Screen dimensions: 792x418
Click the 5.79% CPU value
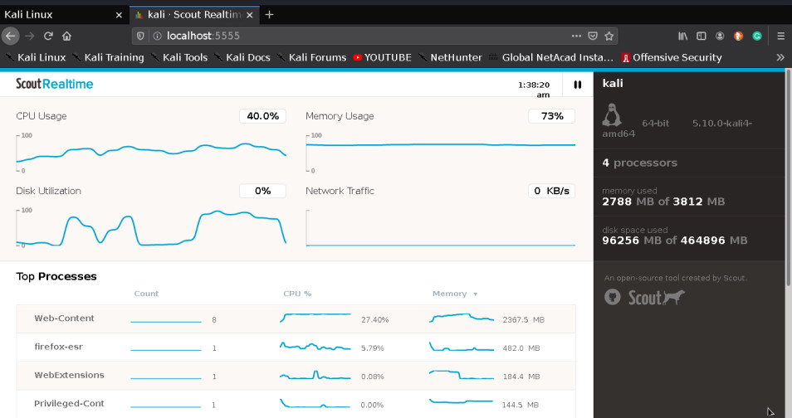[x=372, y=348]
